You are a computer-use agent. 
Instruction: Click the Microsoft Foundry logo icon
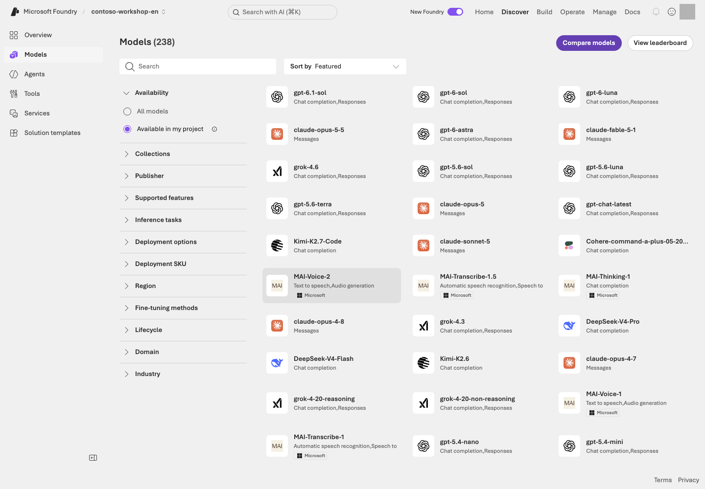tap(15, 12)
